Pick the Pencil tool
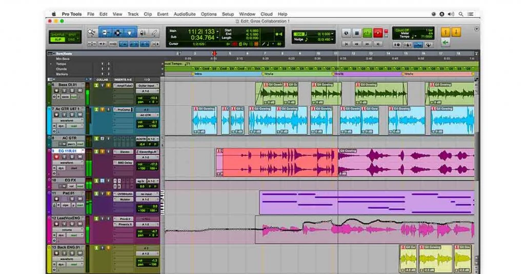This screenshot has width=525, height=274. 154,33
